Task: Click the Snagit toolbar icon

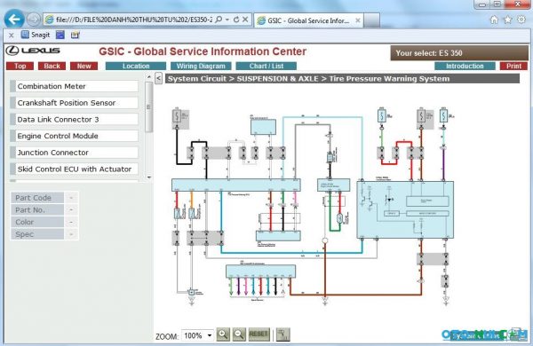Action: pos(36,35)
